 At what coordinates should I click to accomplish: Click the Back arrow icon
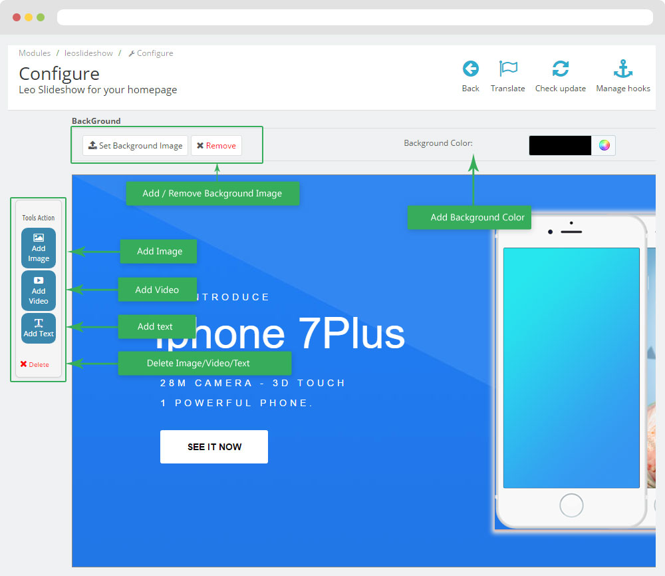coord(470,69)
